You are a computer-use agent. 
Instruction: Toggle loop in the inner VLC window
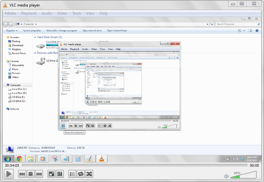tap(105, 126)
